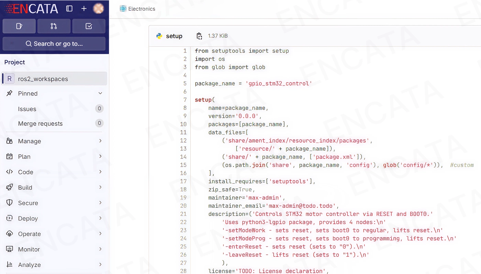Copy file path clipboard icon
The width and height of the screenshot is (481, 274).
click(x=199, y=36)
